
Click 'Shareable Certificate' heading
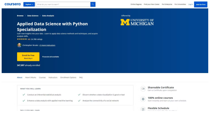(x=161, y=88)
